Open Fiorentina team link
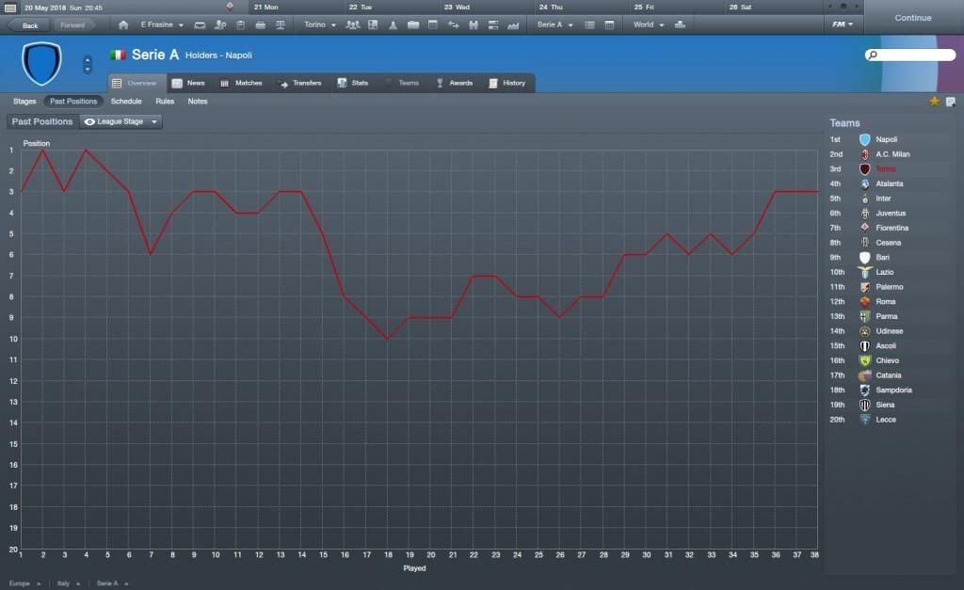The width and height of the screenshot is (964, 590). pos(892,228)
